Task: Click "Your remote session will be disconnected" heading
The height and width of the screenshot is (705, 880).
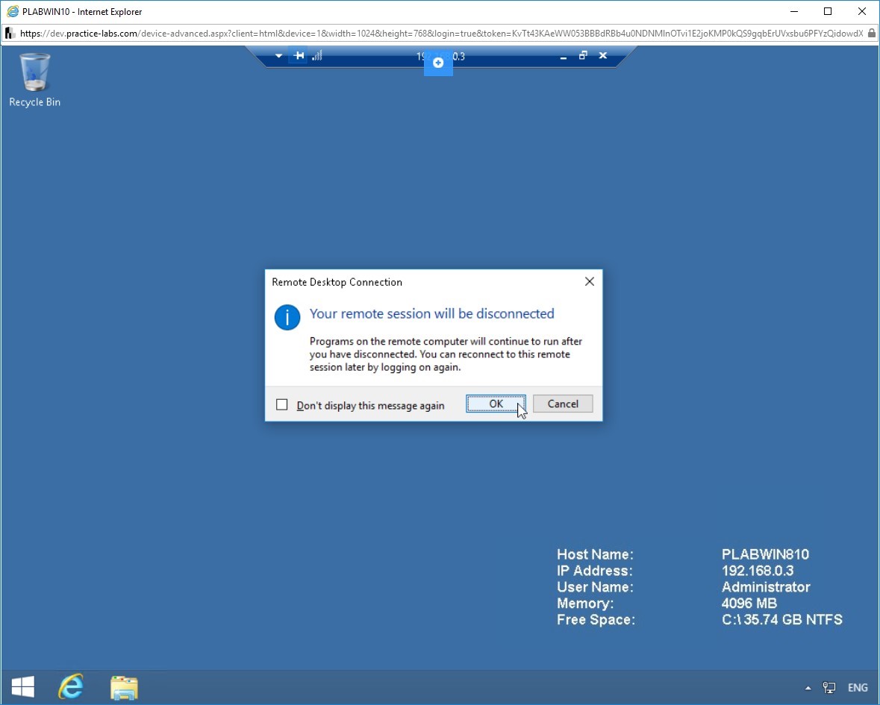Action: pos(431,313)
